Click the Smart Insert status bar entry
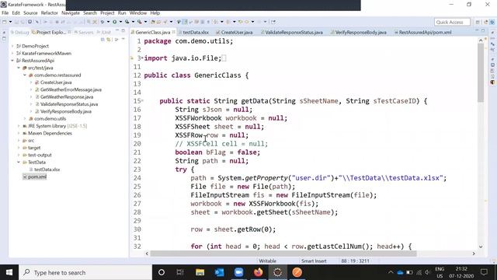Image resolution: width=497 pixels, height=280 pixels. point(314,261)
